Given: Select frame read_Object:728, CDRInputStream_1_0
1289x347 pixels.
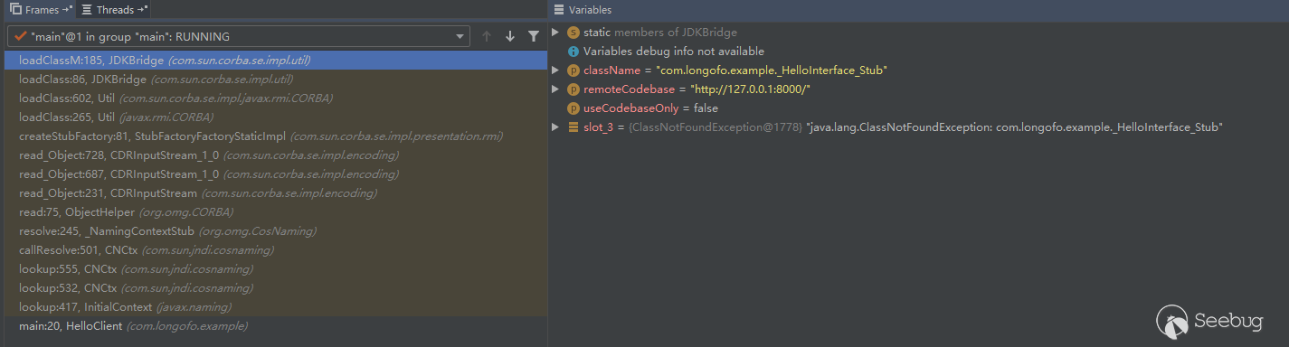Looking at the screenshot, I should pyautogui.click(x=276, y=155).
